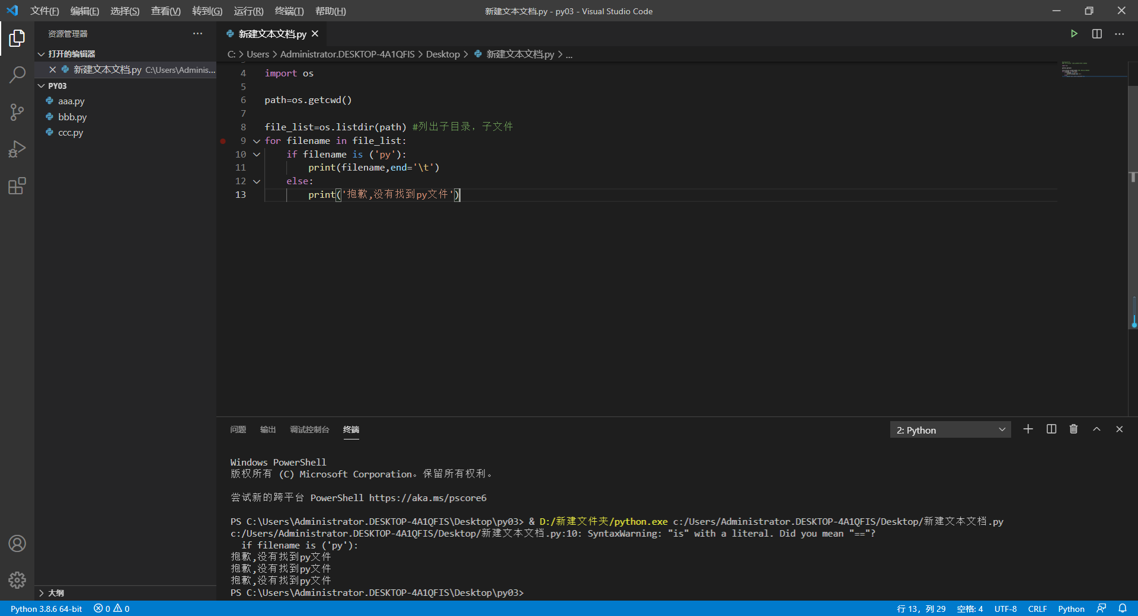1138x616 pixels.
Task: Open the terminal selector dropdown '2: Python'
Action: coord(950,429)
